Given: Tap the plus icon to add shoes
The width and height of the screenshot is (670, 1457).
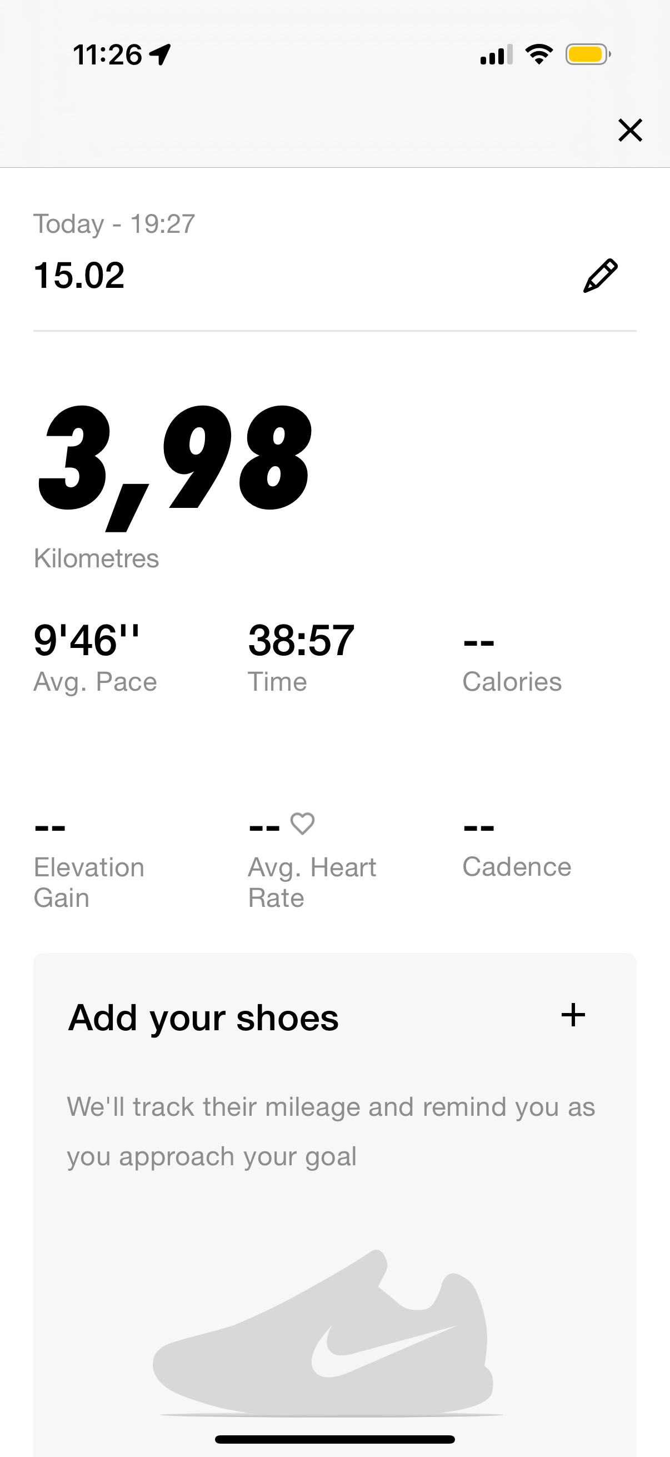Looking at the screenshot, I should tap(573, 1015).
